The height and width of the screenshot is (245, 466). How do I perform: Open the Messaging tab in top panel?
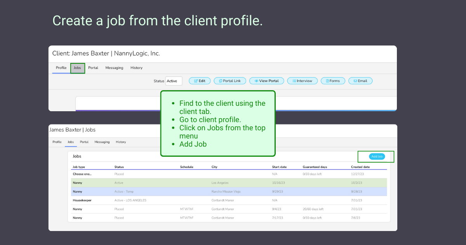pos(114,68)
